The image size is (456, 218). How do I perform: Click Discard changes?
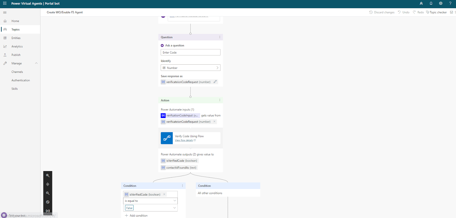pos(382,12)
